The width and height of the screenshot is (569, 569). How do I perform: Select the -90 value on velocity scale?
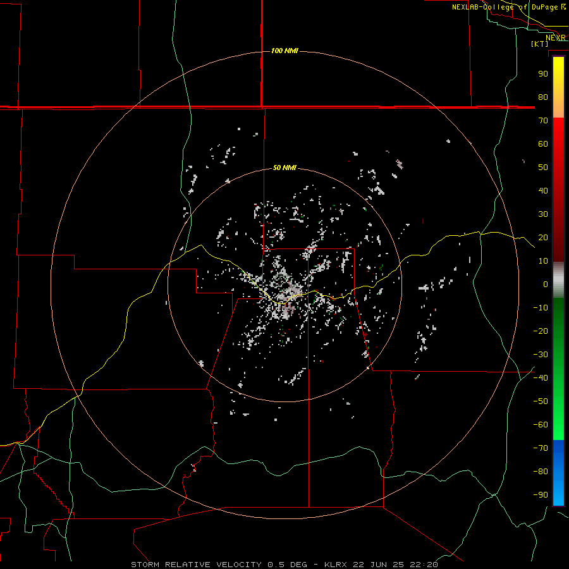click(541, 494)
